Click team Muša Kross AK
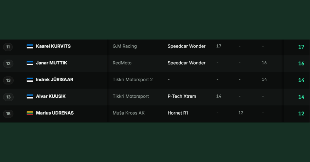Screen dimensions: 310x162 point(128,113)
